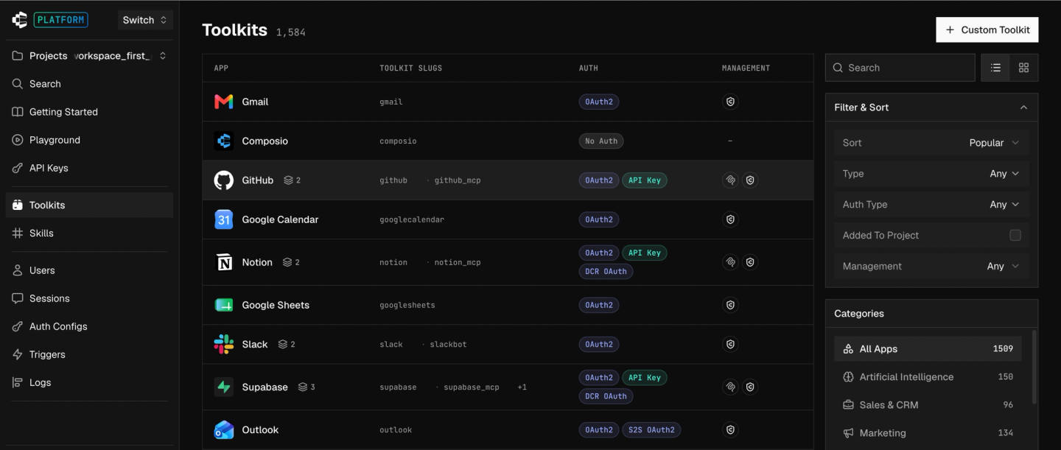Click the Outlook app icon

[224, 429]
